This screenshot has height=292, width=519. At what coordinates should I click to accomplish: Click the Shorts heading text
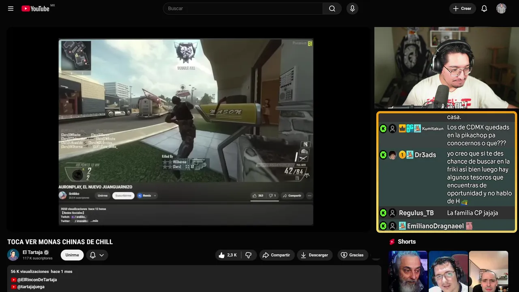click(407, 242)
